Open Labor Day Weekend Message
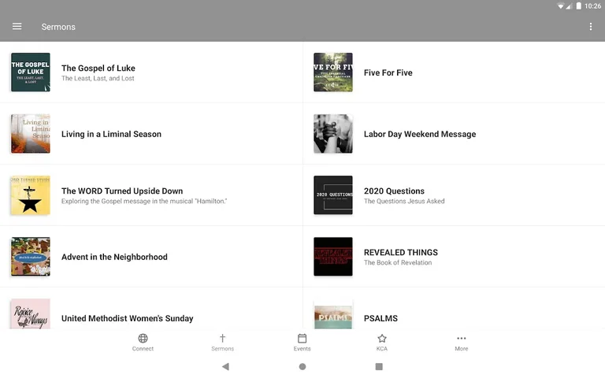 click(419, 134)
